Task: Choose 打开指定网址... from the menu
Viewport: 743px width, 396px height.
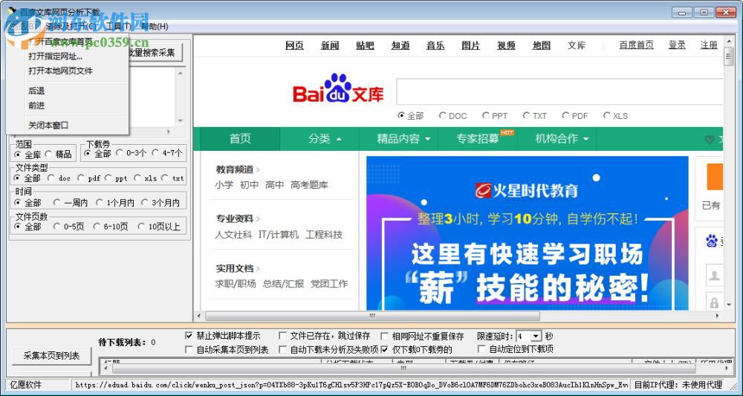Action: pos(55,56)
